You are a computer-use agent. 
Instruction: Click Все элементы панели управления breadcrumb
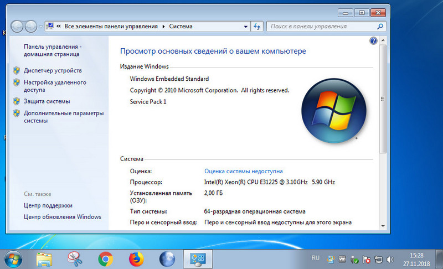(x=111, y=26)
